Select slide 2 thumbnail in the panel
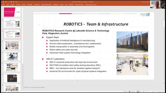The image size is (166, 93). pos(12,23)
